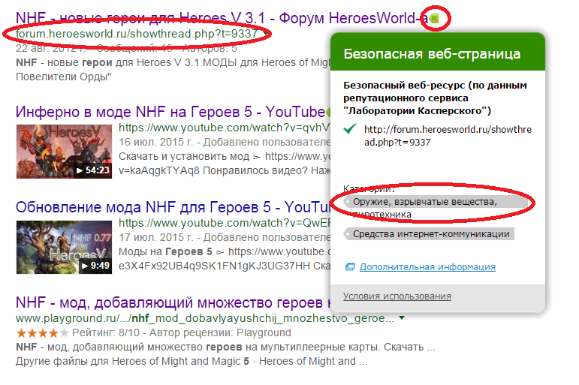Click 'Другие файлы для Heroes of Might and Magic 5' text

(133, 361)
